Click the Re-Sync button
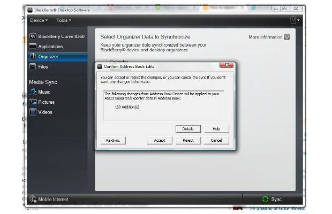This screenshot has width=332, height=214. click(x=113, y=140)
